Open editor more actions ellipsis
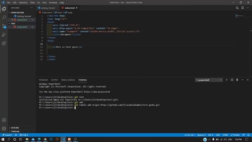This screenshot has width=252, height=142. coord(248,8)
